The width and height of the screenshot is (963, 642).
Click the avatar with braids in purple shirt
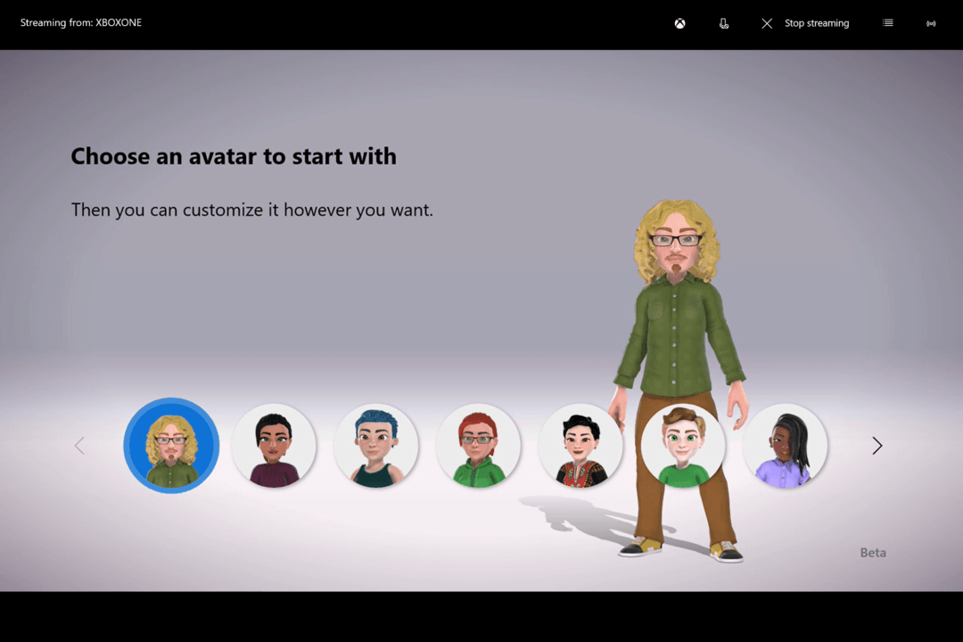coord(786,446)
